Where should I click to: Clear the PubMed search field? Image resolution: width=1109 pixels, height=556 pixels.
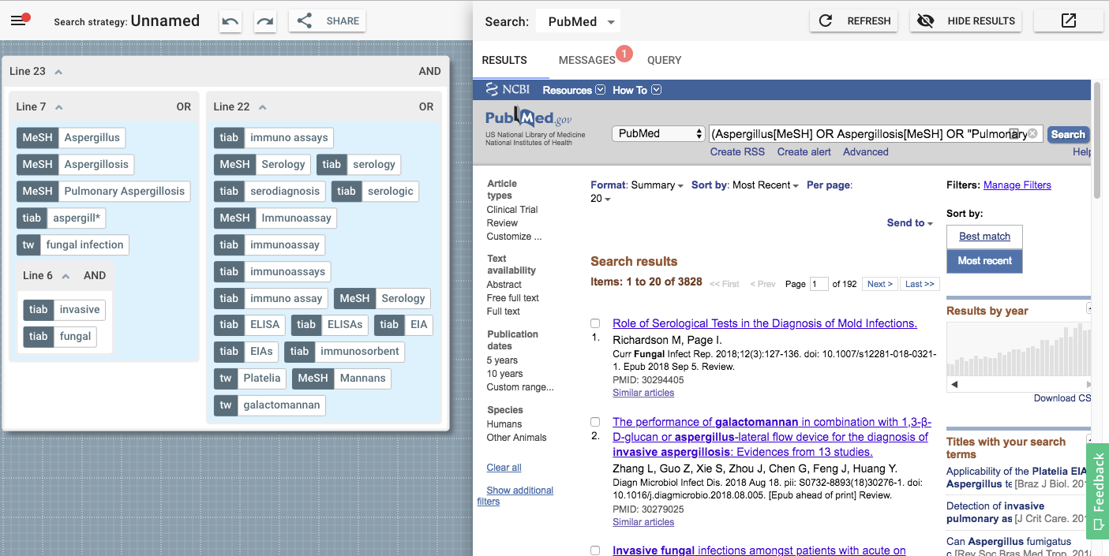(1032, 134)
